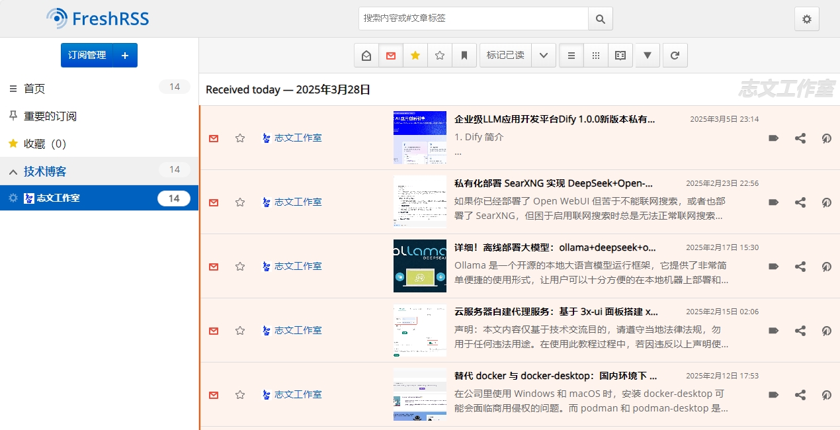840x430 pixels.
Task: Open original link of SearXNG article
Action: (827, 202)
